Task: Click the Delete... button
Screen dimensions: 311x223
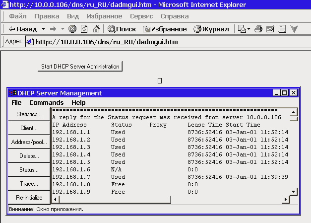Action: pos(29,156)
